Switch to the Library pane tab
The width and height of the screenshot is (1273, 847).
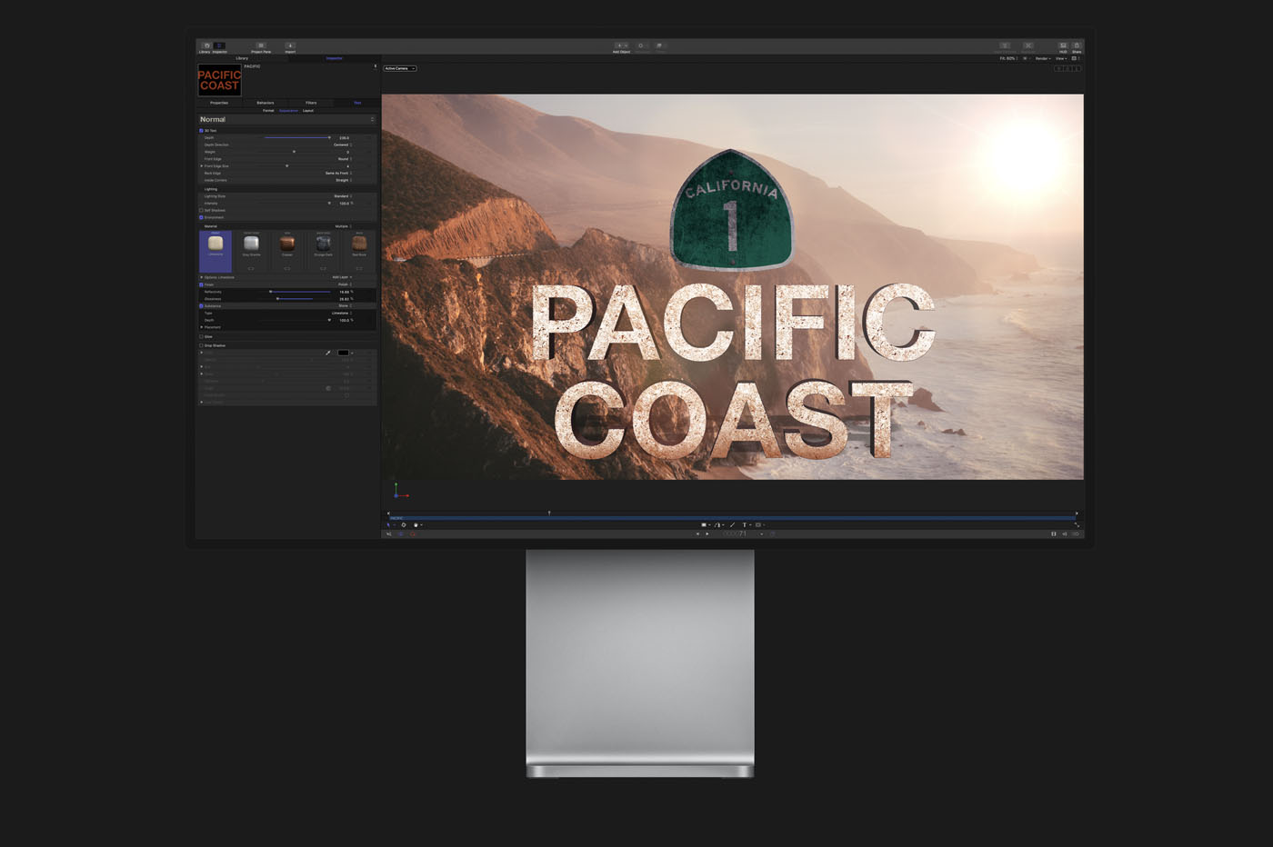click(x=242, y=58)
